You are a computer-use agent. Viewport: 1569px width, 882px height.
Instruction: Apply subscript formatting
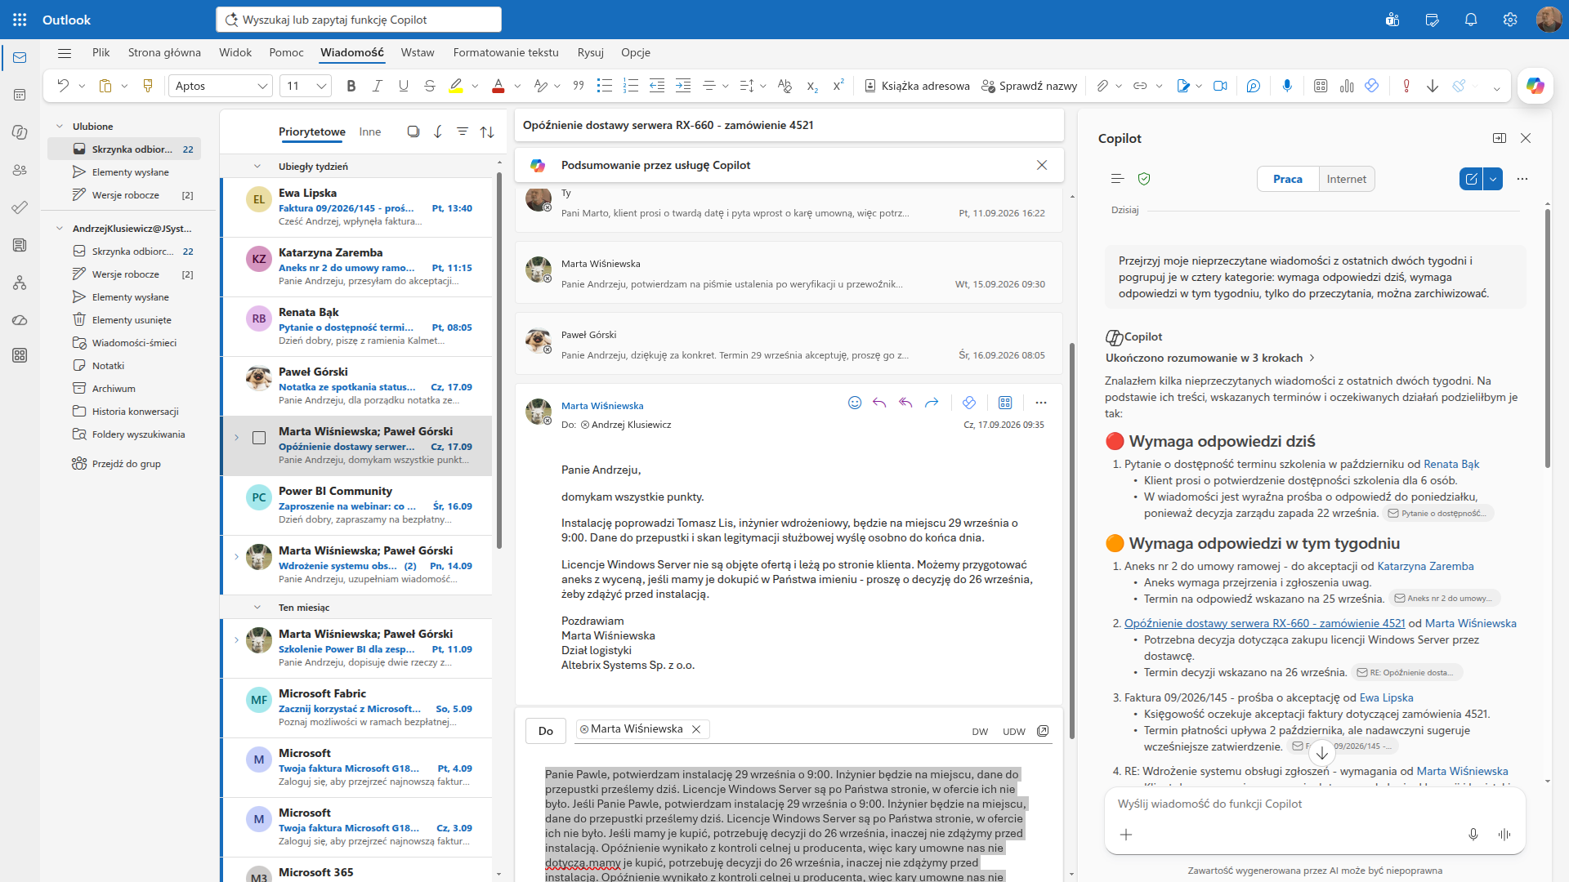click(x=812, y=86)
